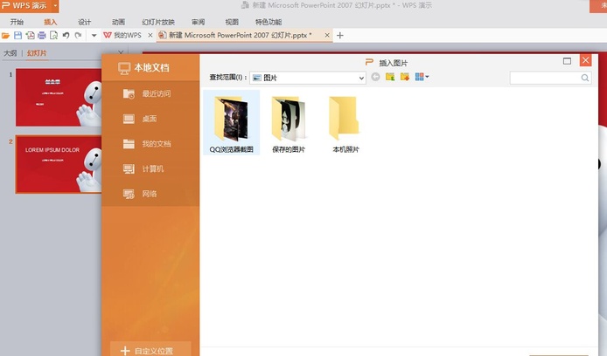
Task: Select the 保存的图片 folder
Action: (289, 124)
